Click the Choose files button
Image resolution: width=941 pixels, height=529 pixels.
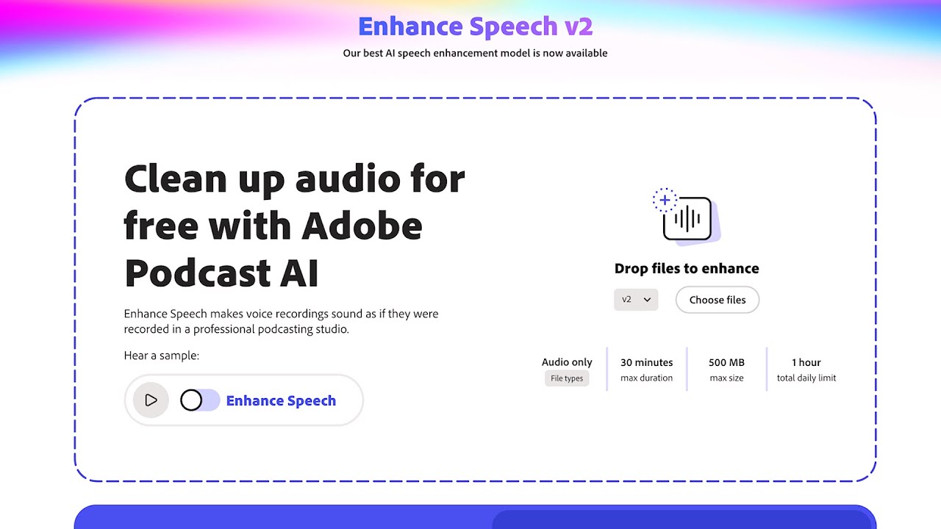click(718, 300)
